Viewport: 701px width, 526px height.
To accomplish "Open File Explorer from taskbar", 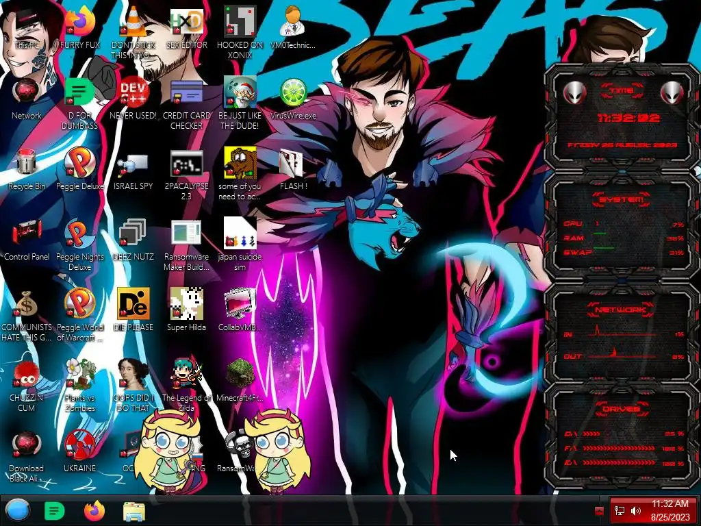I will tap(134, 511).
